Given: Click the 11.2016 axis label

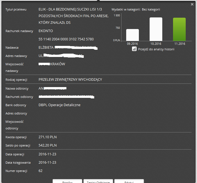Looking at the screenshot, I should pos(180,44).
